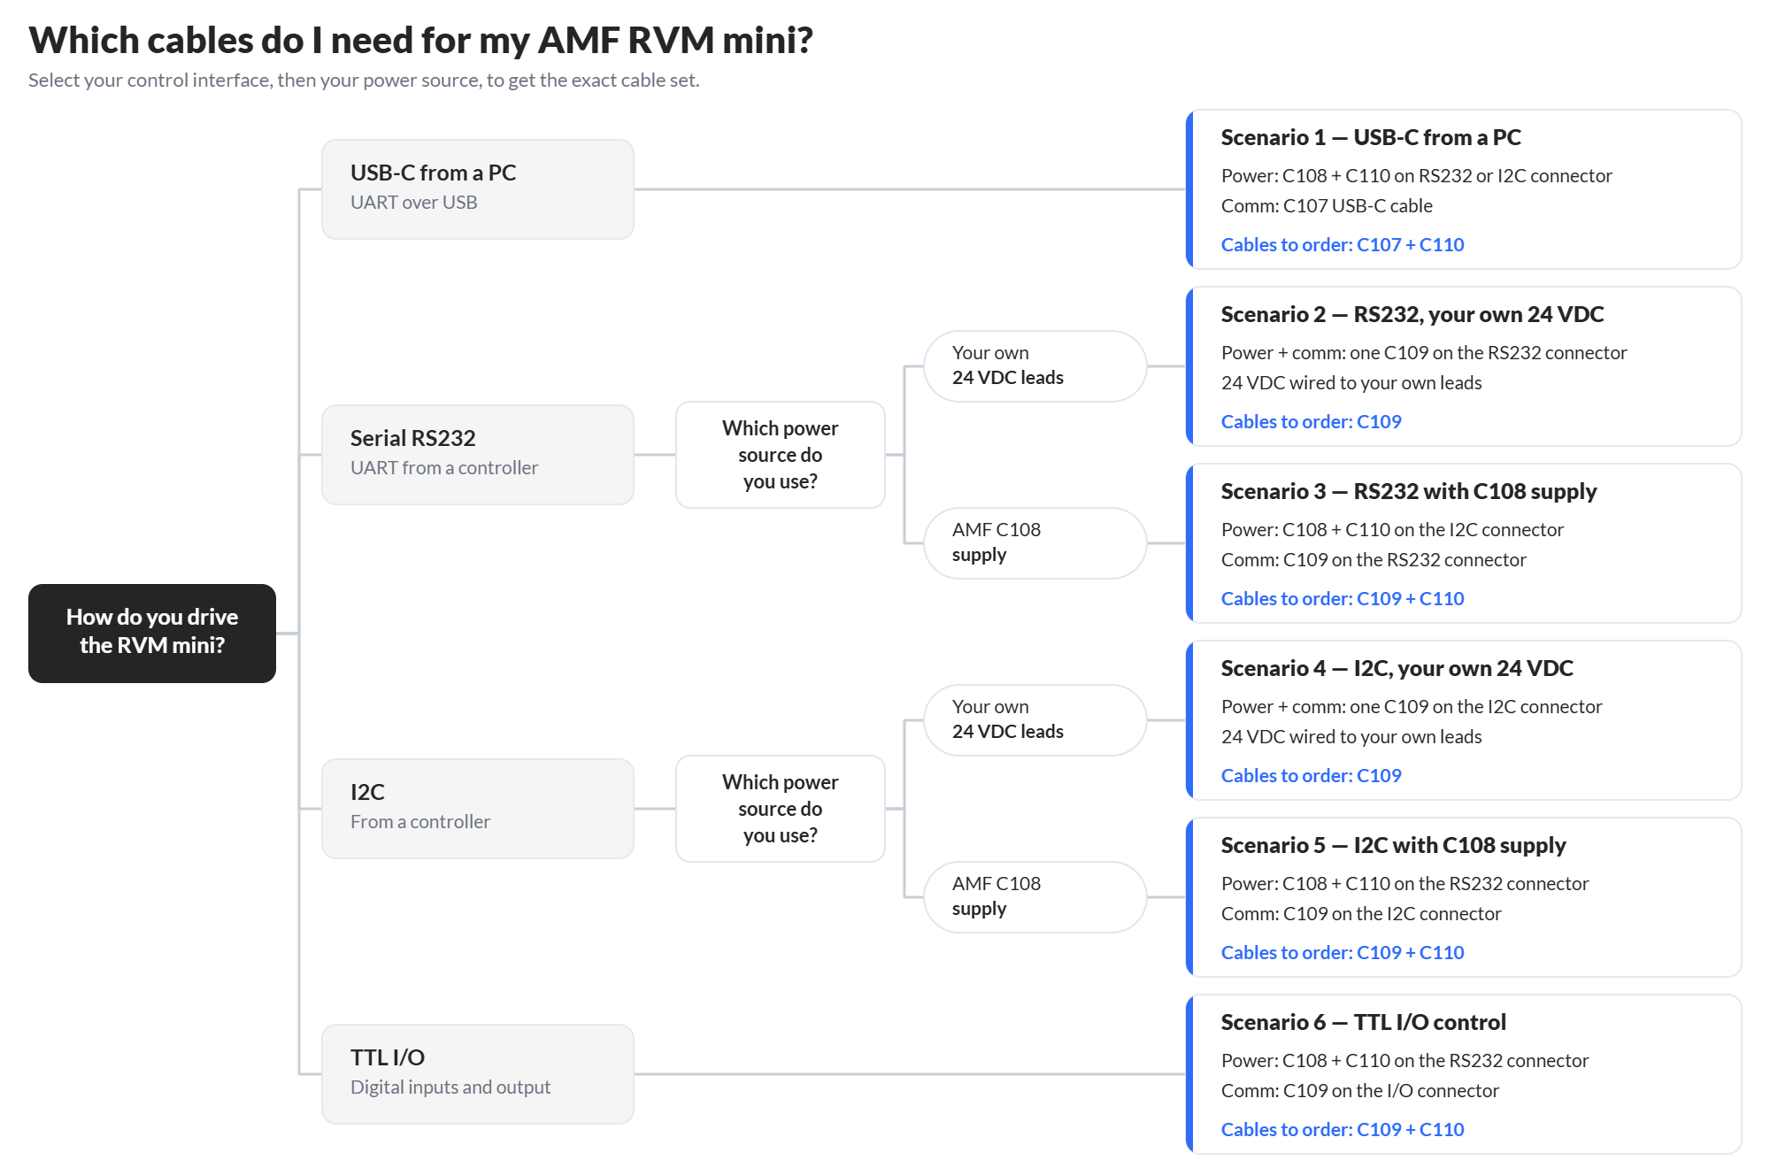
Task: Select the 'USB-C from a PC' interface option
Action: 478,188
